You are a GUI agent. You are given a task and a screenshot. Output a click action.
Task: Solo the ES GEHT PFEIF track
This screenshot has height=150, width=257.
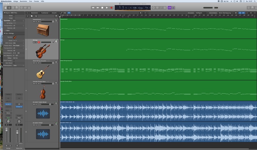coord(36,125)
